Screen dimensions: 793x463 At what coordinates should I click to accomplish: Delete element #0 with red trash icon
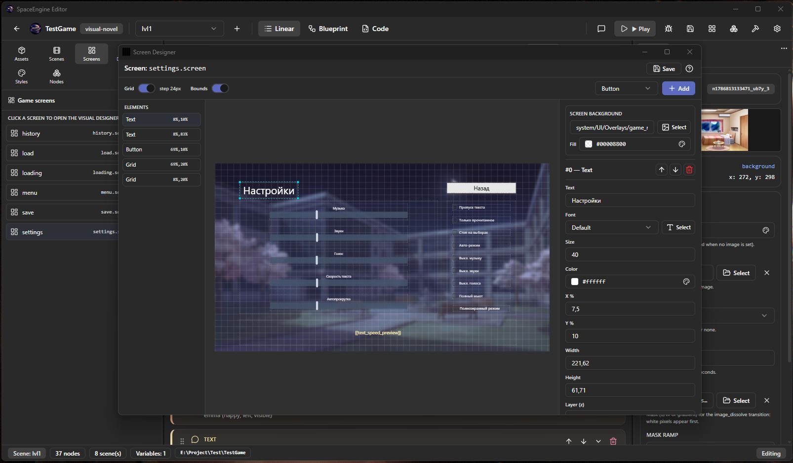(x=689, y=170)
